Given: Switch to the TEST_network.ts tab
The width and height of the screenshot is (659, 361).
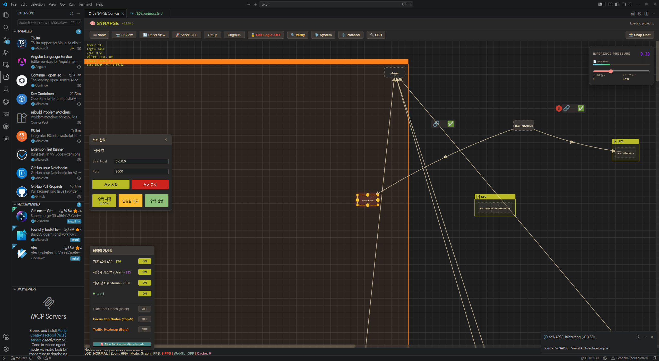Looking at the screenshot, I should tap(147, 13).
